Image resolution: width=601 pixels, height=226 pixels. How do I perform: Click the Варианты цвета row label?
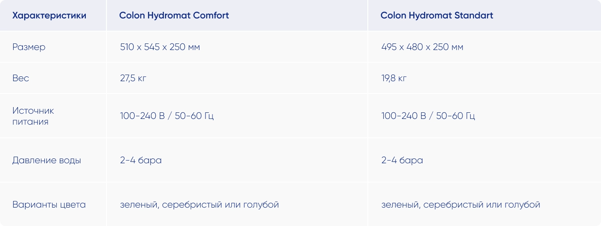(49, 205)
